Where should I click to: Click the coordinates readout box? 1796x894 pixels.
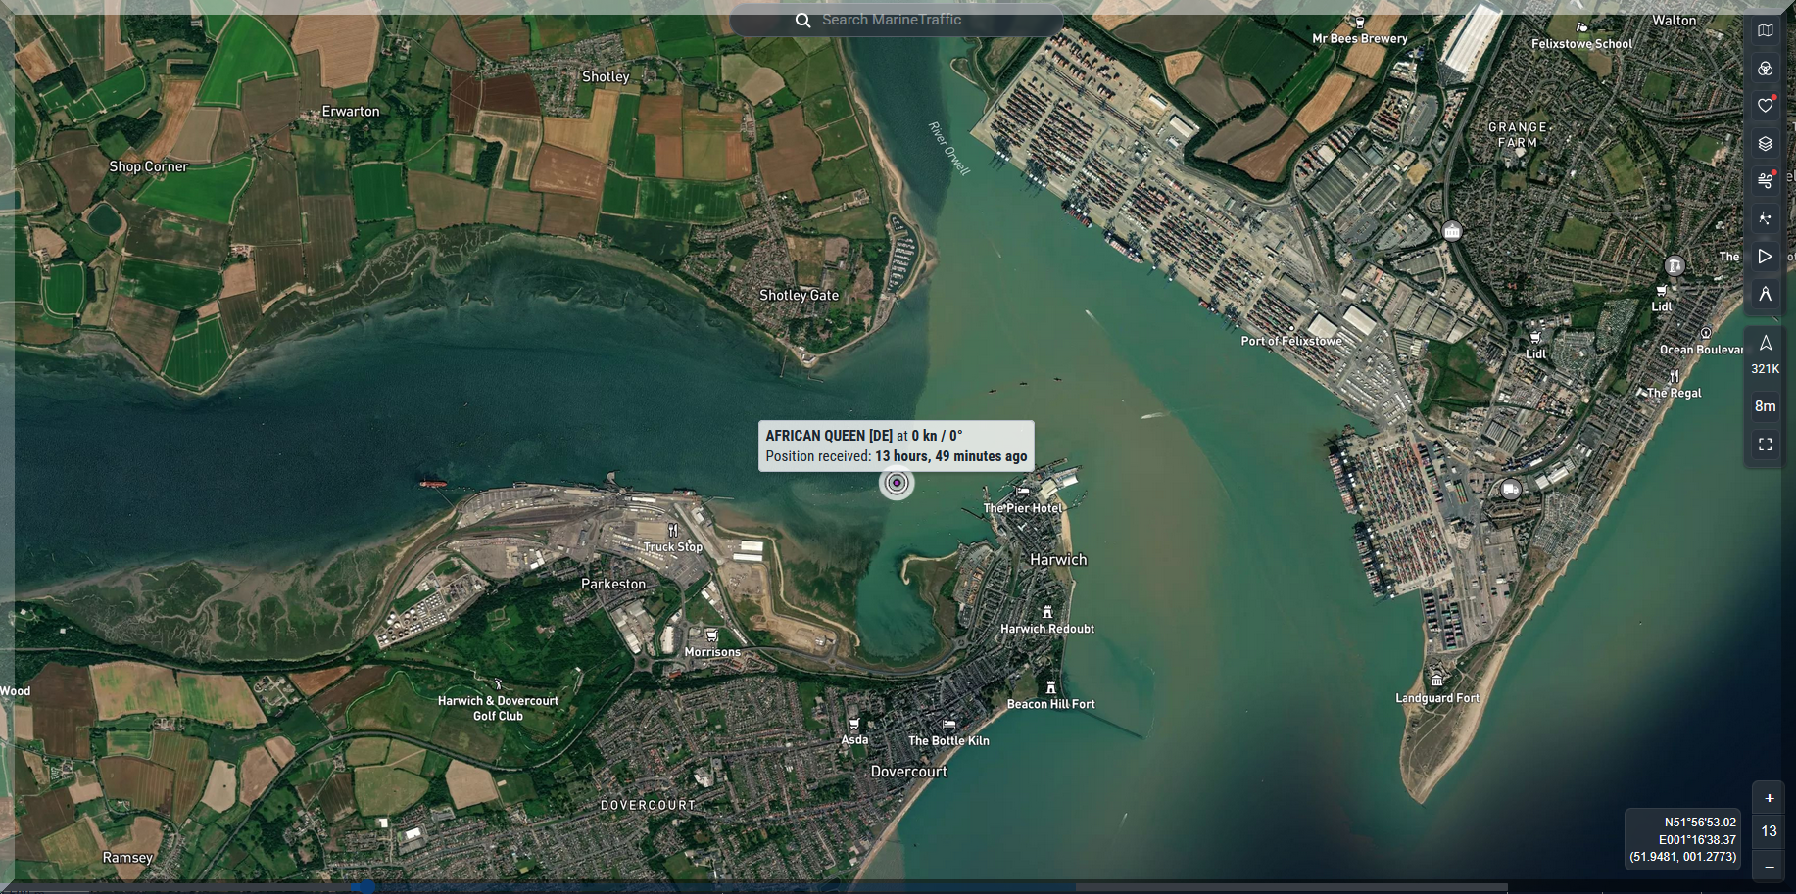pyautogui.click(x=1682, y=839)
